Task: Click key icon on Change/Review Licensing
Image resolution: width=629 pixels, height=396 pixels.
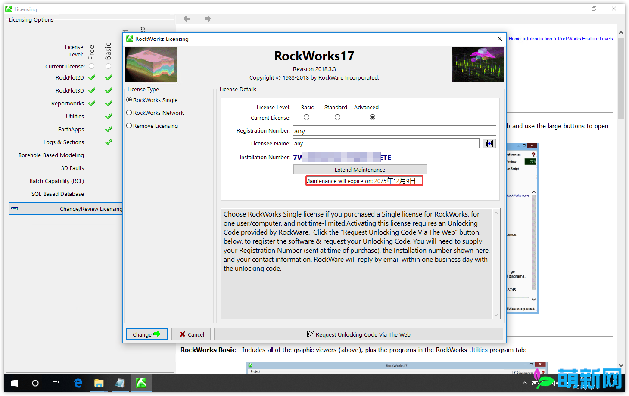Action: point(14,208)
